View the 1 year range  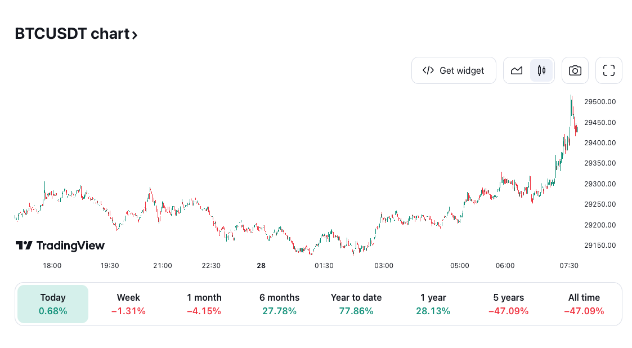coord(433,304)
